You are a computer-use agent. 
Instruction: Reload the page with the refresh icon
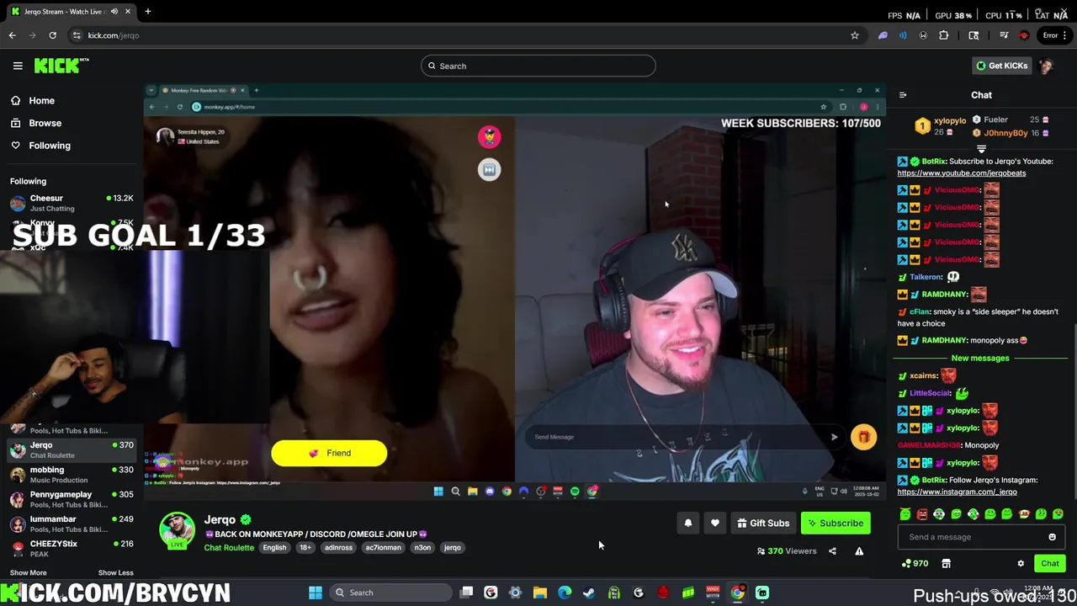pyautogui.click(x=52, y=35)
